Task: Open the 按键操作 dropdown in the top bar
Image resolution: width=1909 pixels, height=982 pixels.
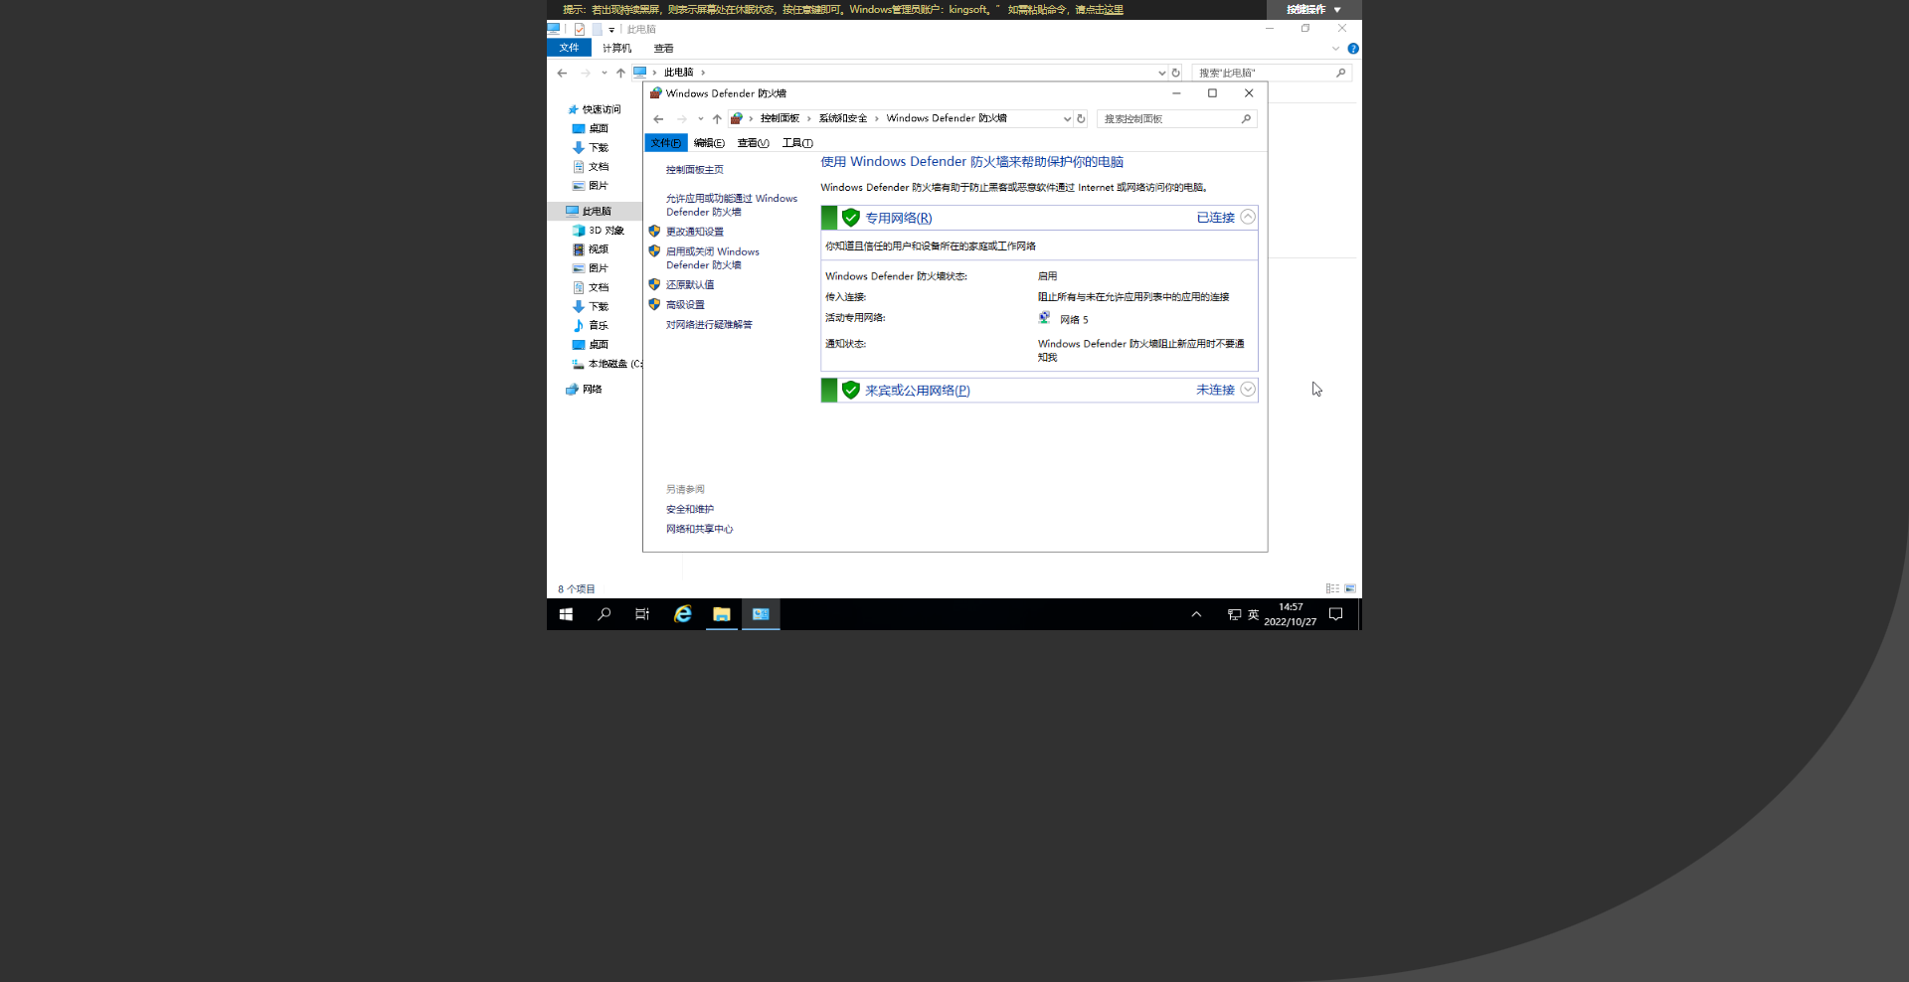Action: click(1314, 9)
